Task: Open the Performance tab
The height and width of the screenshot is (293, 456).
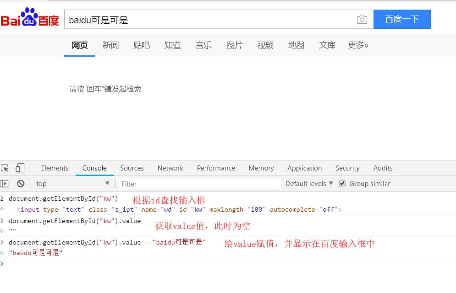Action: tap(216, 168)
